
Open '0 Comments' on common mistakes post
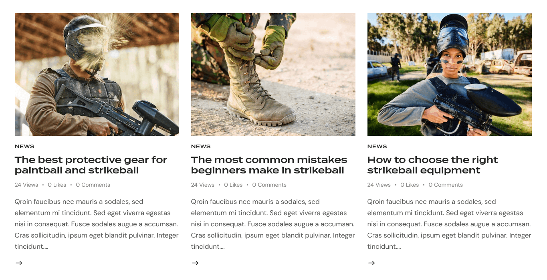point(269,185)
